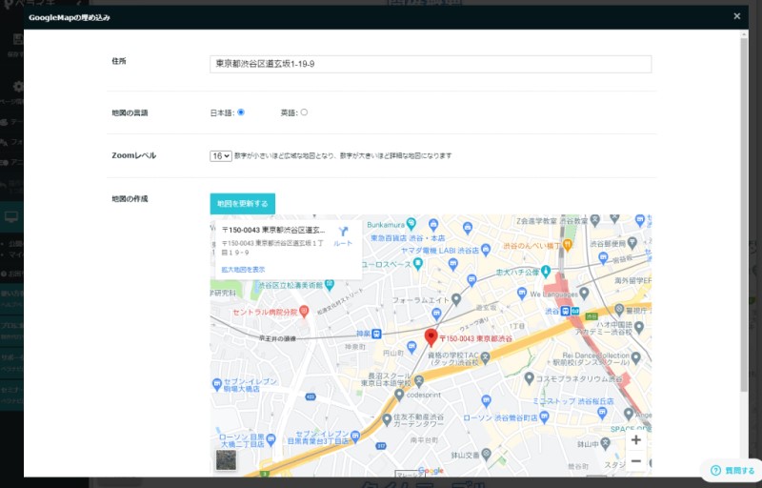Viewport: 762px width, 488px height.
Task: Click the Bunkamura map marker
Action: pos(411,224)
